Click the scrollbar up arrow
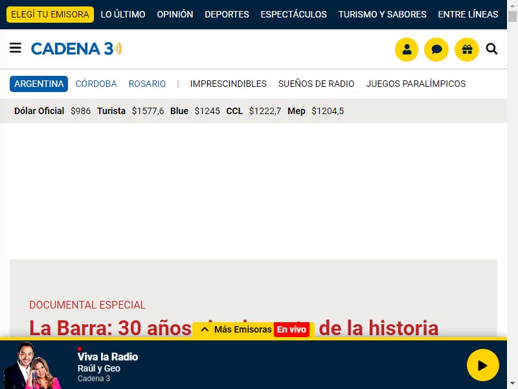Image resolution: width=518 pixels, height=389 pixels. [x=512, y=5]
